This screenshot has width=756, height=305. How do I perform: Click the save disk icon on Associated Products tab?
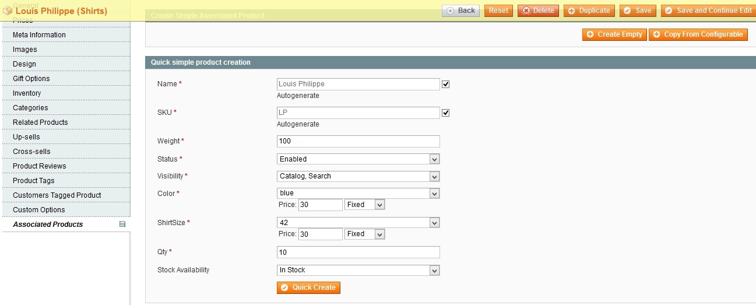[x=122, y=224]
